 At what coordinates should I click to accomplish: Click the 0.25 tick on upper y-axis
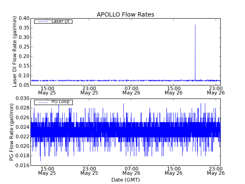(x=24, y=47)
